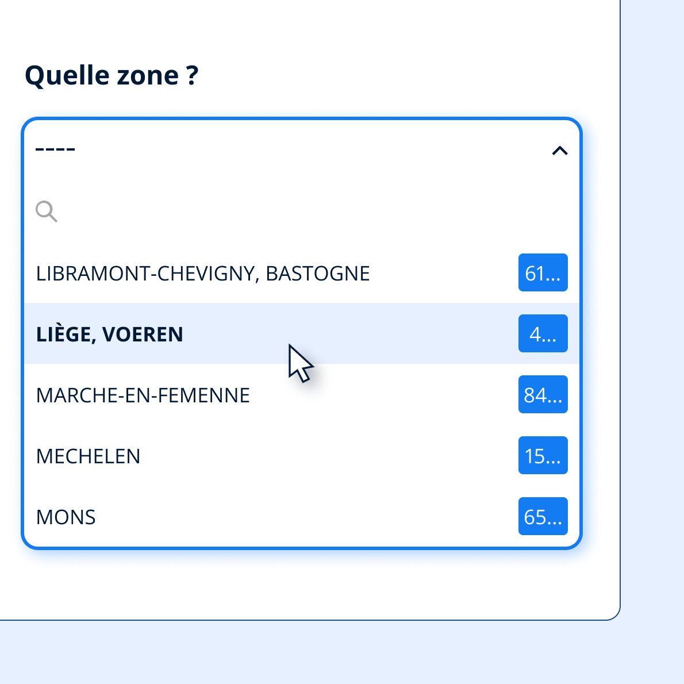Screen dimensions: 684x684
Task: Tap the 65... badge beside Mons
Action: click(543, 516)
